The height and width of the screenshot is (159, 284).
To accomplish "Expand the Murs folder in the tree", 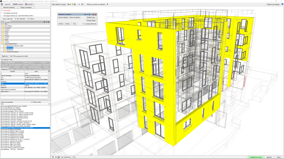I will click(x=2, y=24).
